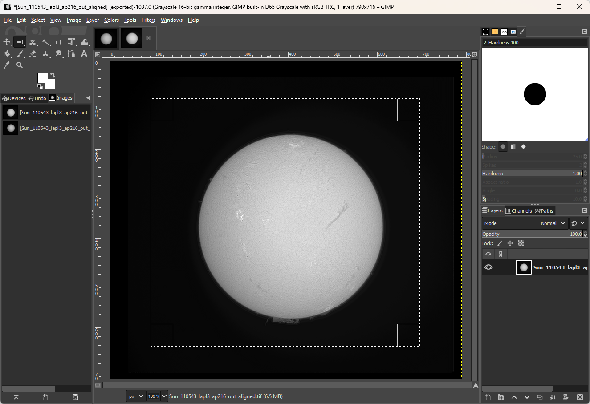
Task: Switch to the Channels tab
Action: point(519,210)
